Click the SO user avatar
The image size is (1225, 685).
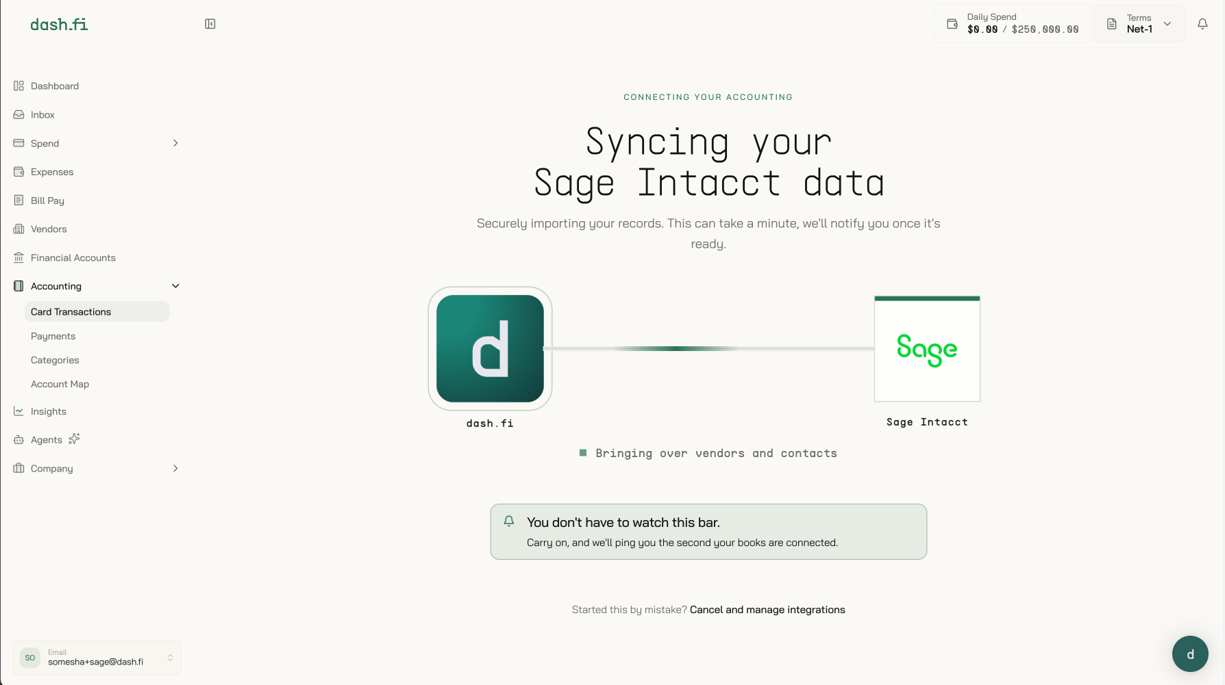tap(30, 658)
